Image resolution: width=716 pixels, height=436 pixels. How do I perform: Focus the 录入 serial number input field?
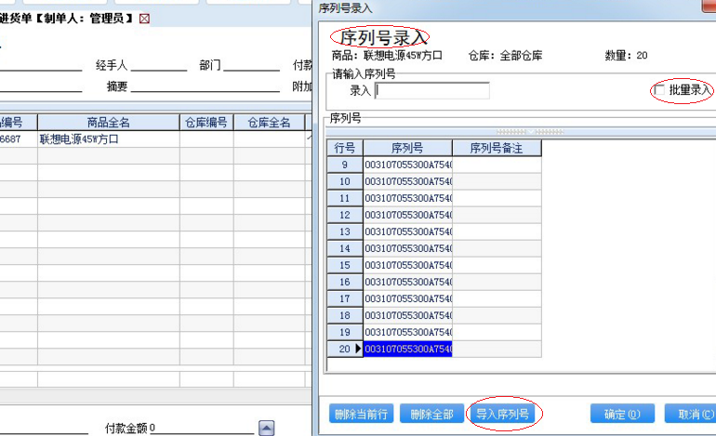coord(432,91)
